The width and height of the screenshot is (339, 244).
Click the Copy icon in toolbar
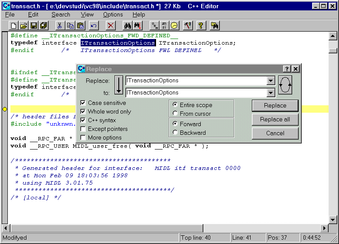(x=70, y=26)
